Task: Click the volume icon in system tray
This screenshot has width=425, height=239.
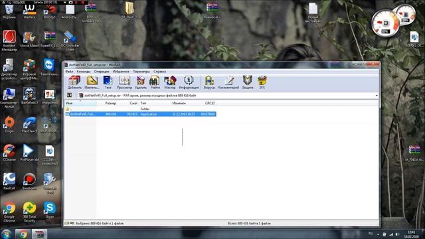Action: (397, 234)
